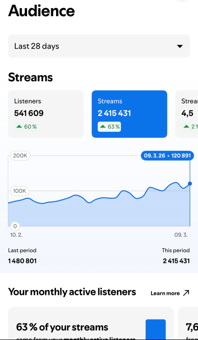Click the This period label
The image size is (198, 340).
[x=176, y=251]
